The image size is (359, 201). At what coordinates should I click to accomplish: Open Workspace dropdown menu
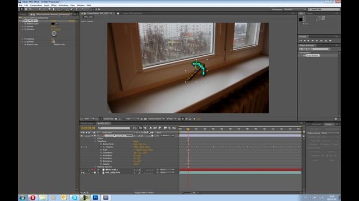295,9
